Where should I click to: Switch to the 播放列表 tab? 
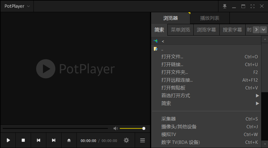210,18
